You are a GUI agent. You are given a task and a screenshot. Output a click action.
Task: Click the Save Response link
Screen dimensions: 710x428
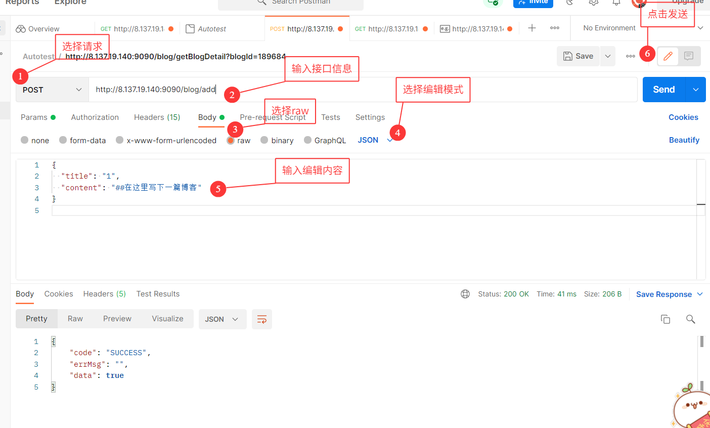(x=664, y=294)
